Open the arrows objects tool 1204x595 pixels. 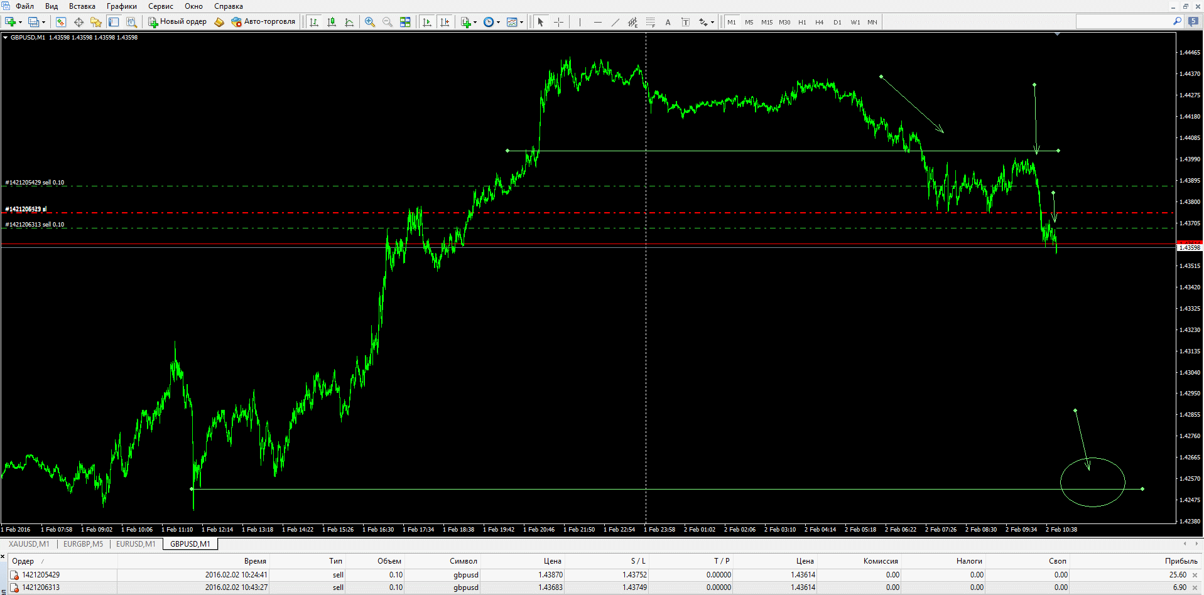(703, 22)
